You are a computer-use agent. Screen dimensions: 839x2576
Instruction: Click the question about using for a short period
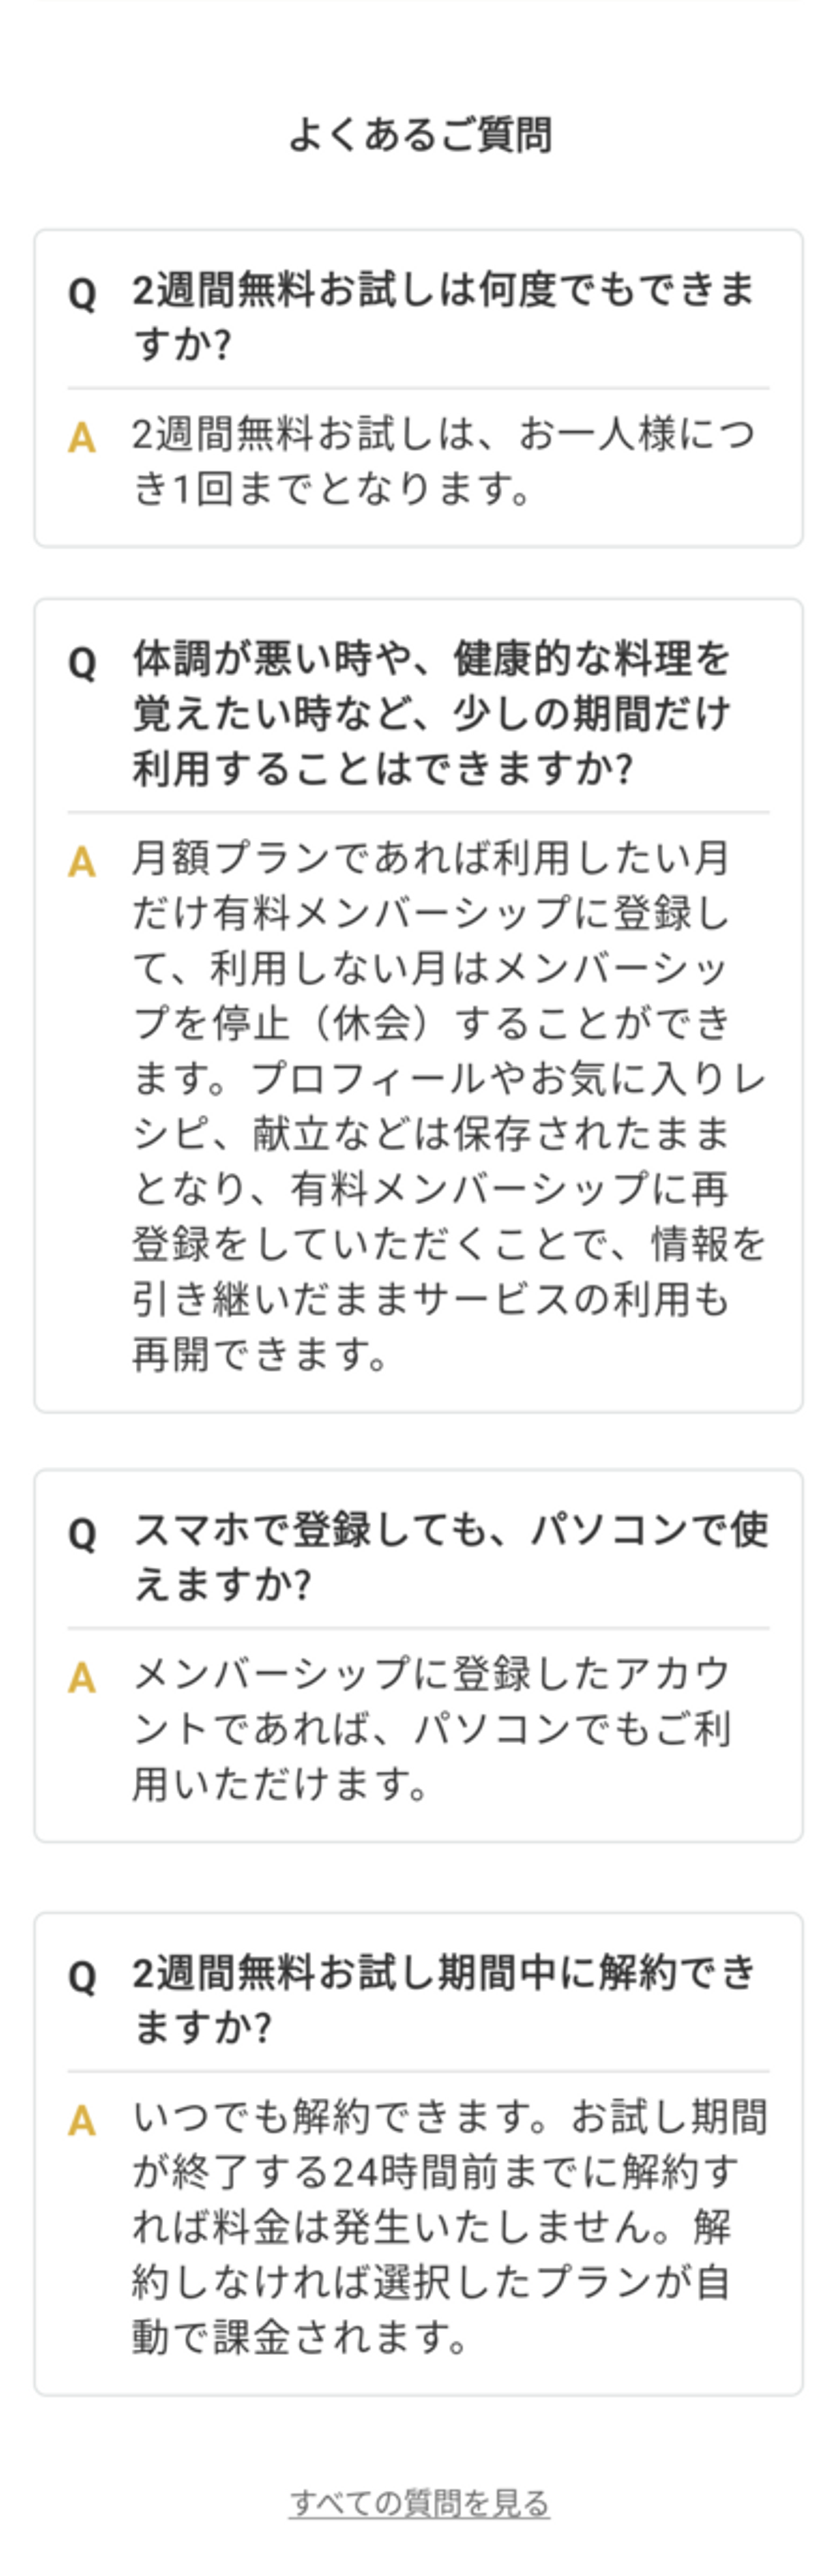[432, 713]
